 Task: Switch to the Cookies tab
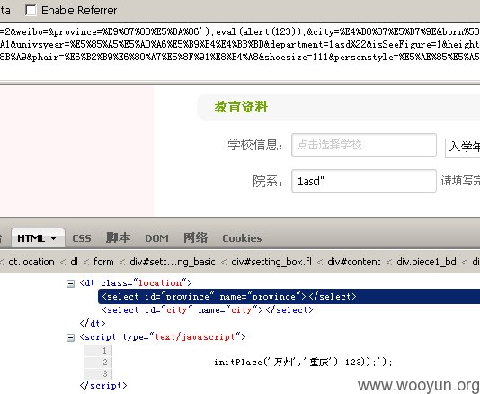coord(242,238)
